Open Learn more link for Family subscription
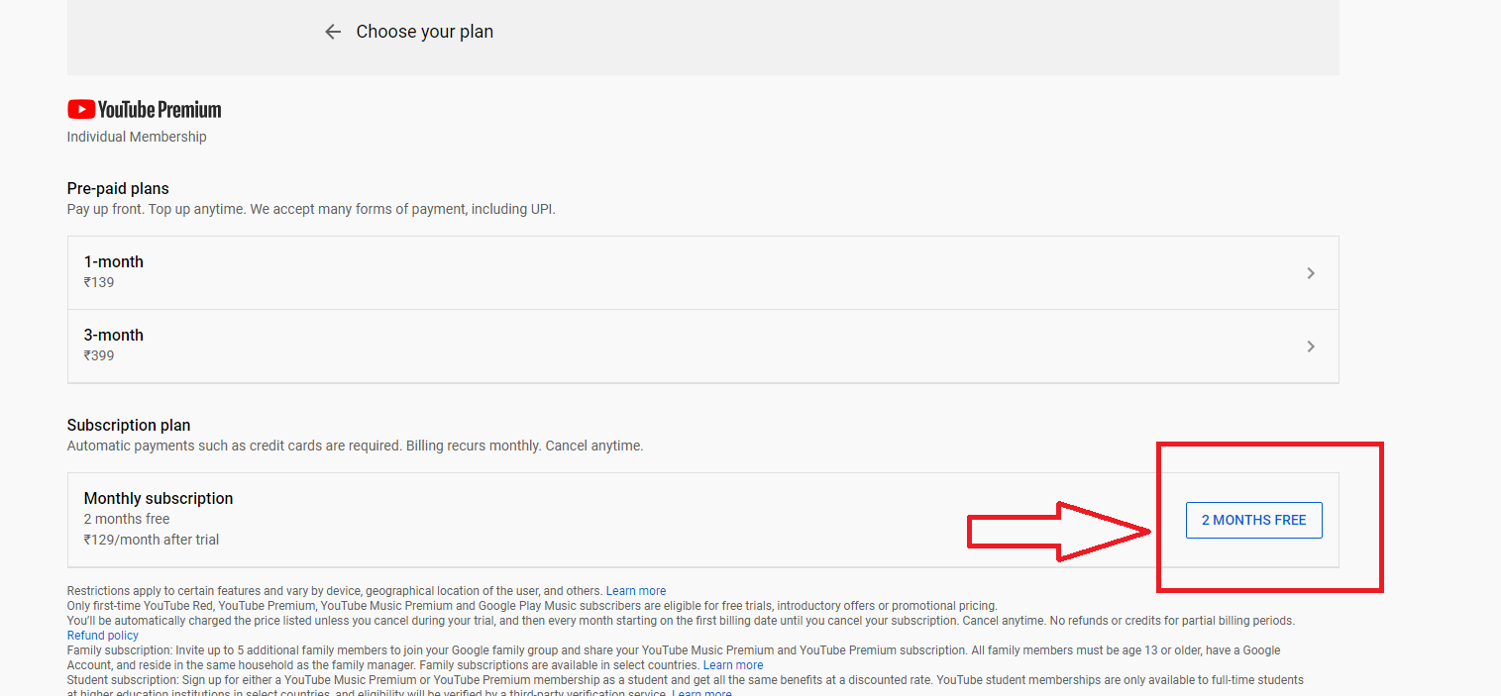Screen dimensions: 1501x696 tap(733, 665)
